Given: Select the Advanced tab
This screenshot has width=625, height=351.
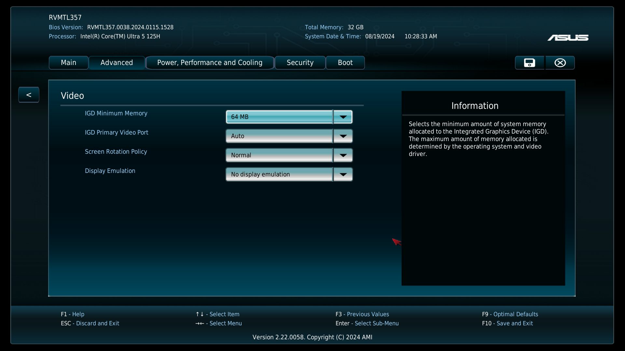Looking at the screenshot, I should coord(117,63).
